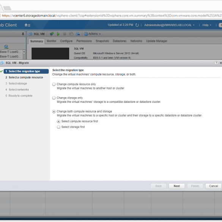
Task: Click the disabled Finish button
Action: [195, 186]
